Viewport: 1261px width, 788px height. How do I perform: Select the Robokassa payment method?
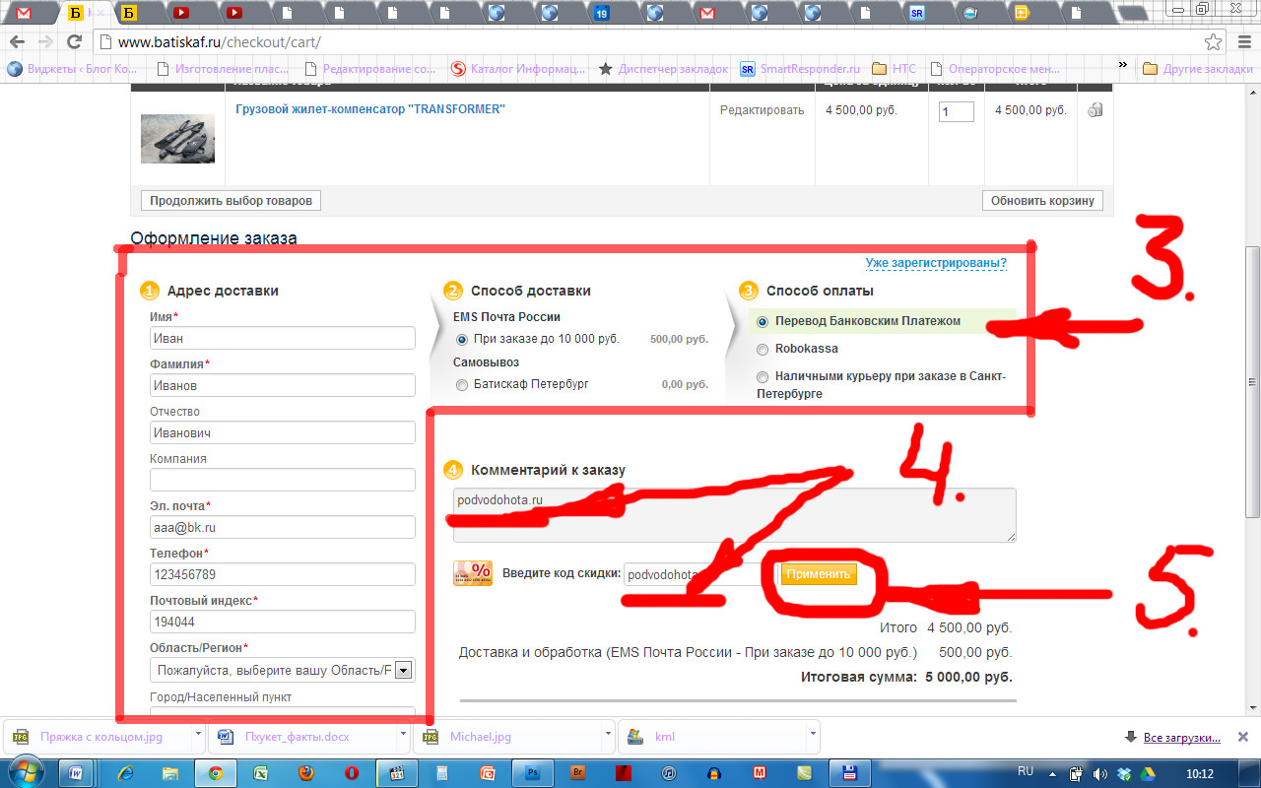coord(763,349)
